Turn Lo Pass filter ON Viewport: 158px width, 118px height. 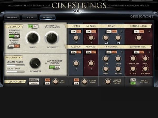pos(88,31)
